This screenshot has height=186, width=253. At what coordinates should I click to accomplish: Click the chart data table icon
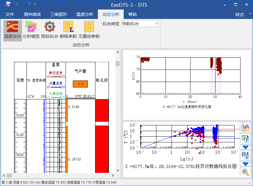[245, 127]
